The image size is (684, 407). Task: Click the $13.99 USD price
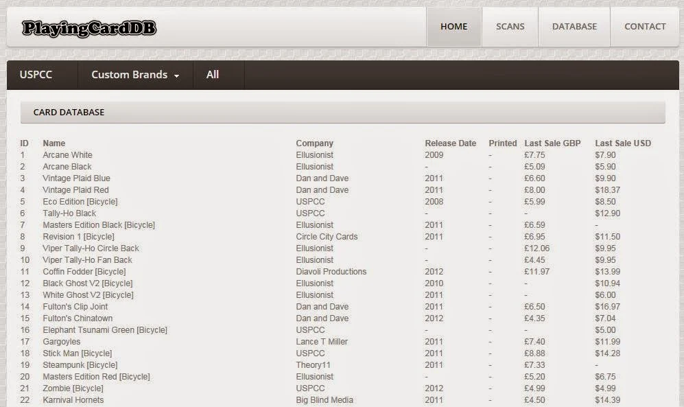coord(608,272)
